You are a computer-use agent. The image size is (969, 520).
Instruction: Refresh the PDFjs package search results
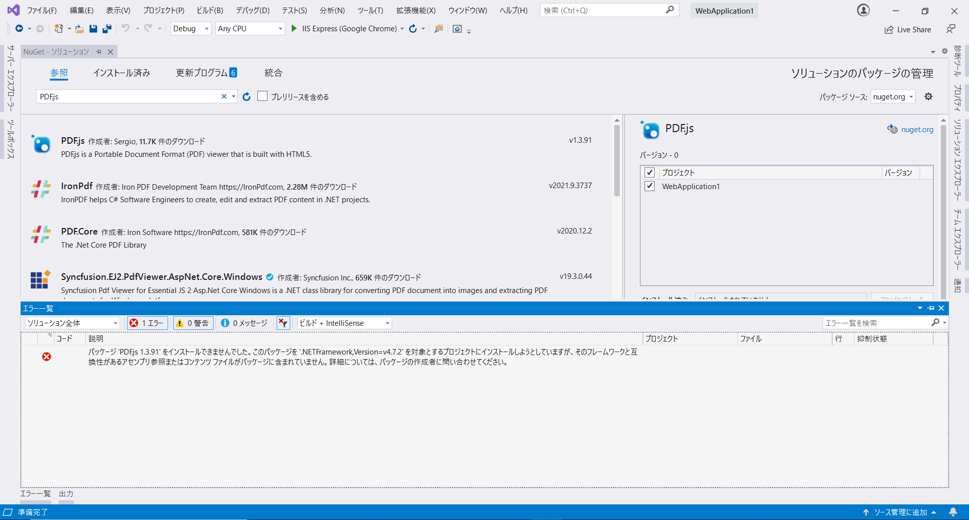(x=247, y=96)
